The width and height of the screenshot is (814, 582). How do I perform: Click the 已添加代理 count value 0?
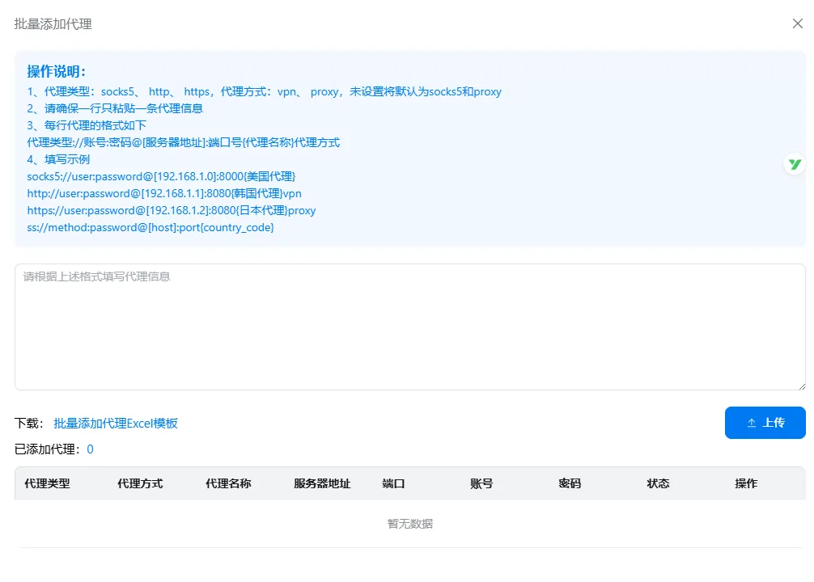pyautogui.click(x=87, y=449)
